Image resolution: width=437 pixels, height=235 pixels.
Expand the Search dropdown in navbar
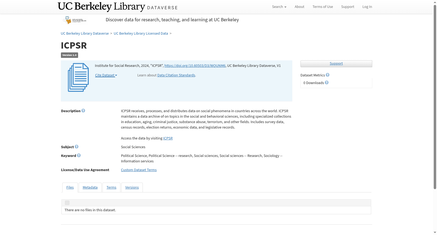[x=279, y=7]
